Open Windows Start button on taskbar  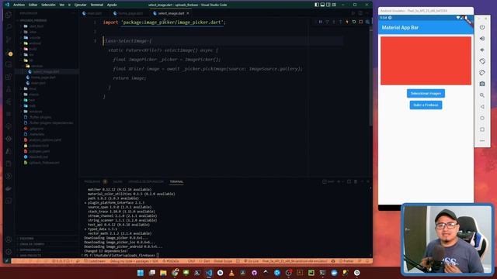[x=141, y=273]
